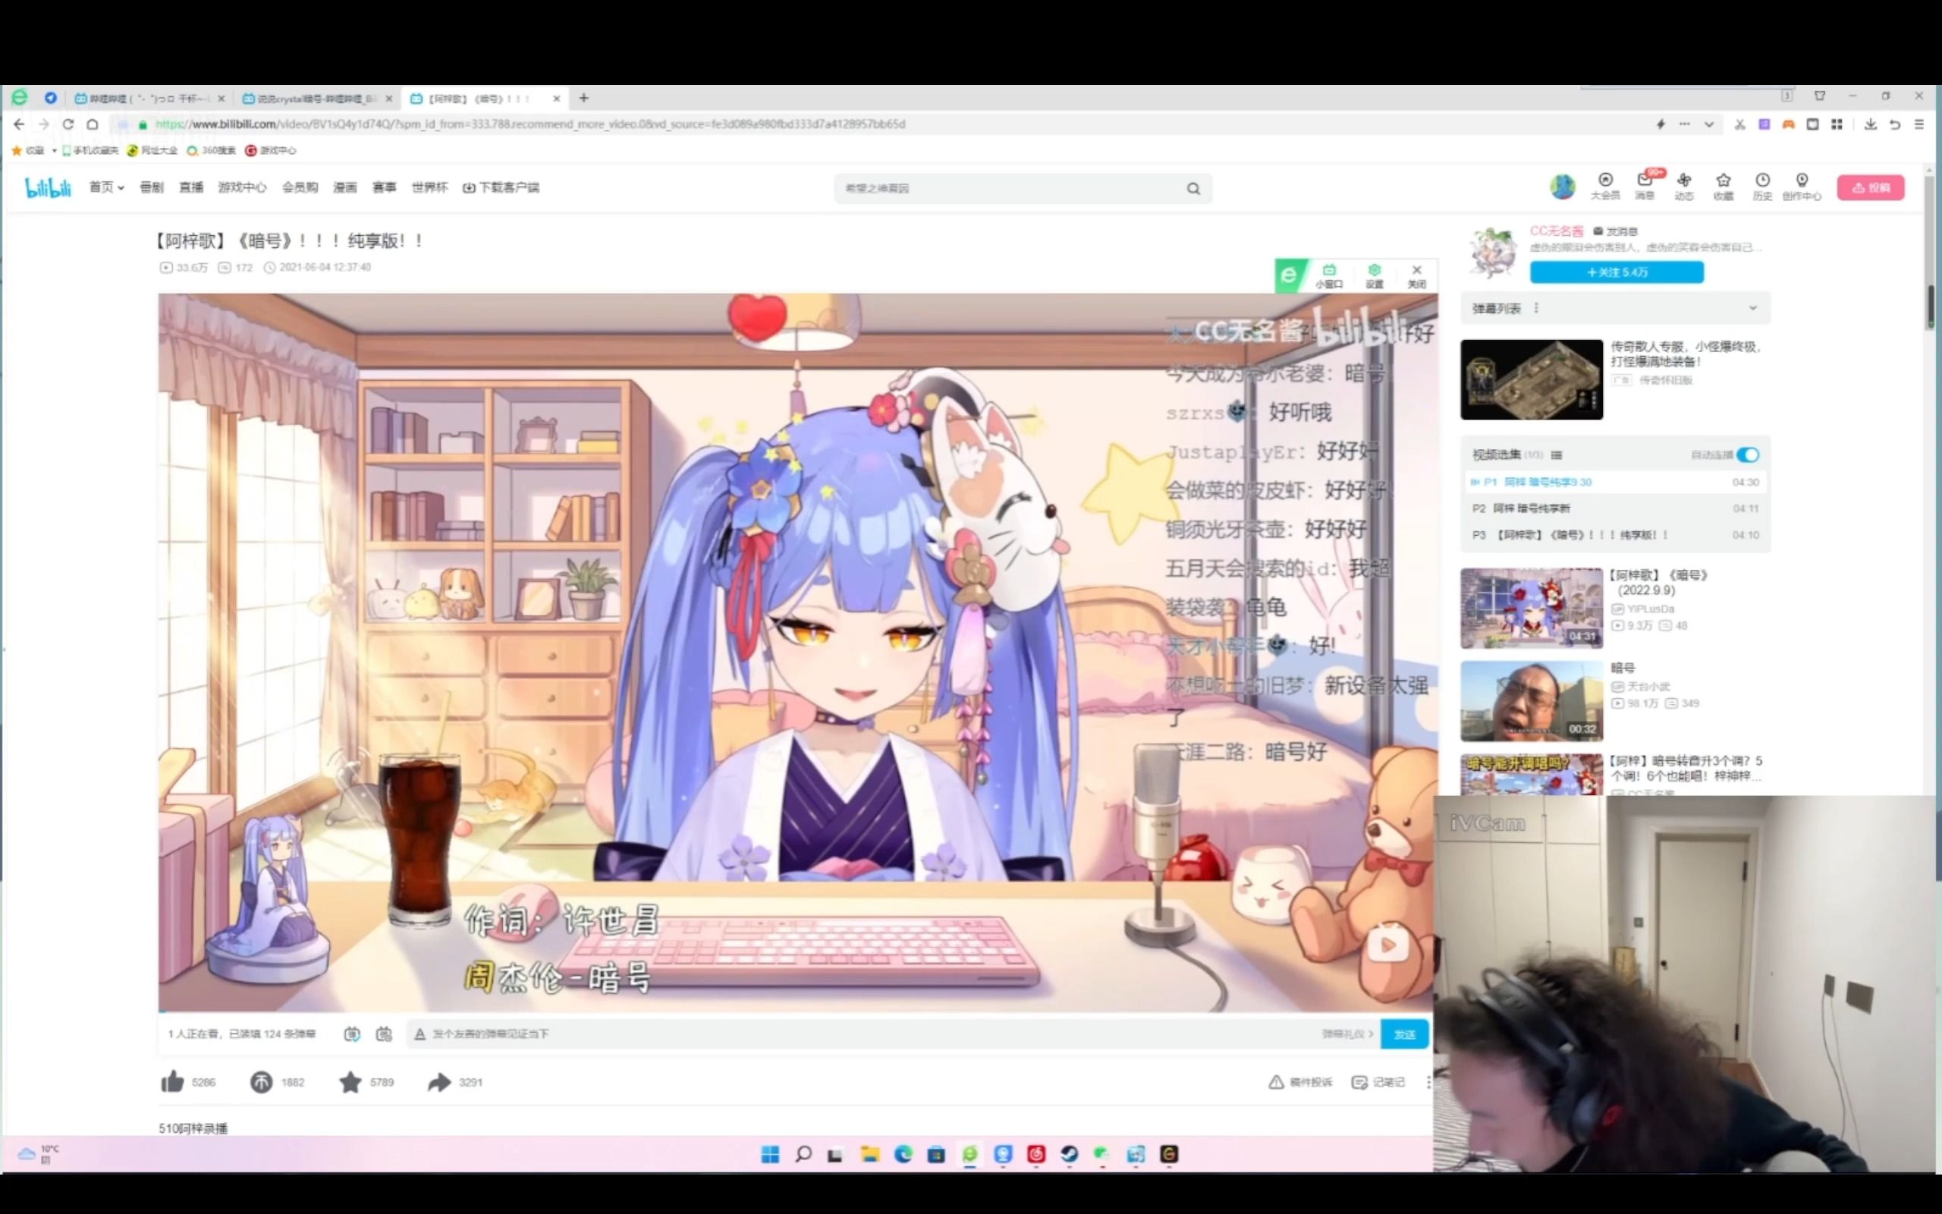Open 大会员 membership icon
Viewport: 1942px width, 1214px height.
1604,187
